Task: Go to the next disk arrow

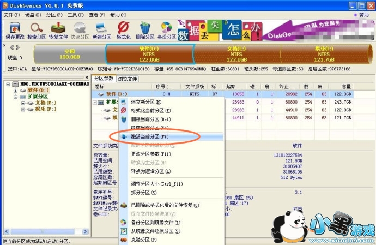Action: point(17,47)
